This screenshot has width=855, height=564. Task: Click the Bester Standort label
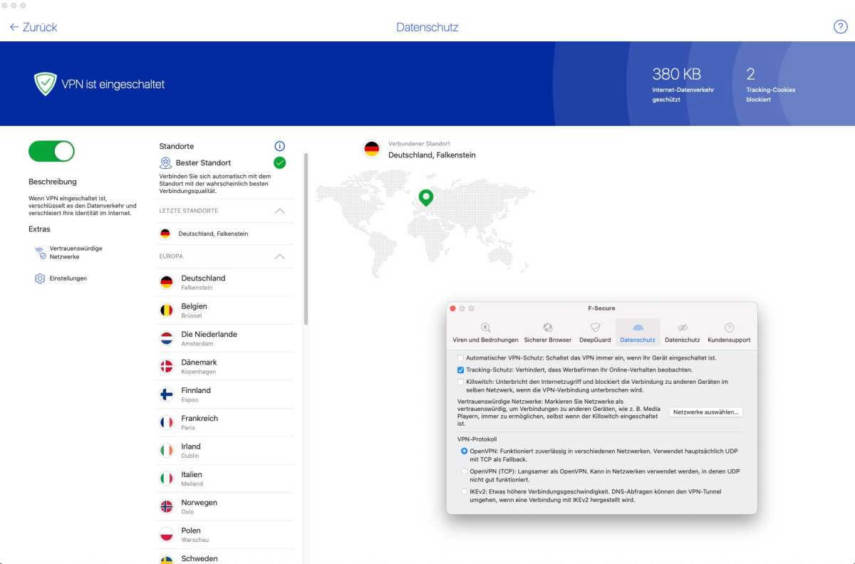click(203, 163)
